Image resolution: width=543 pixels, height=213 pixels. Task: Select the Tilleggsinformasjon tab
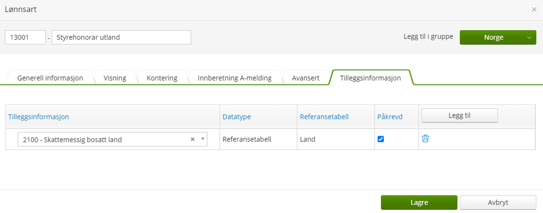pyautogui.click(x=371, y=78)
